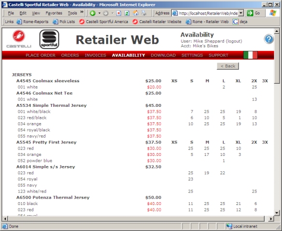Open the View menu
282x231 pixels.
[36, 13]
